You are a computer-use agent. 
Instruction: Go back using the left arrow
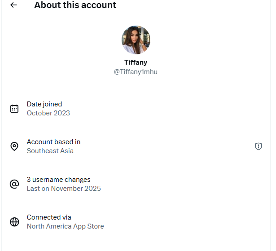point(14,5)
